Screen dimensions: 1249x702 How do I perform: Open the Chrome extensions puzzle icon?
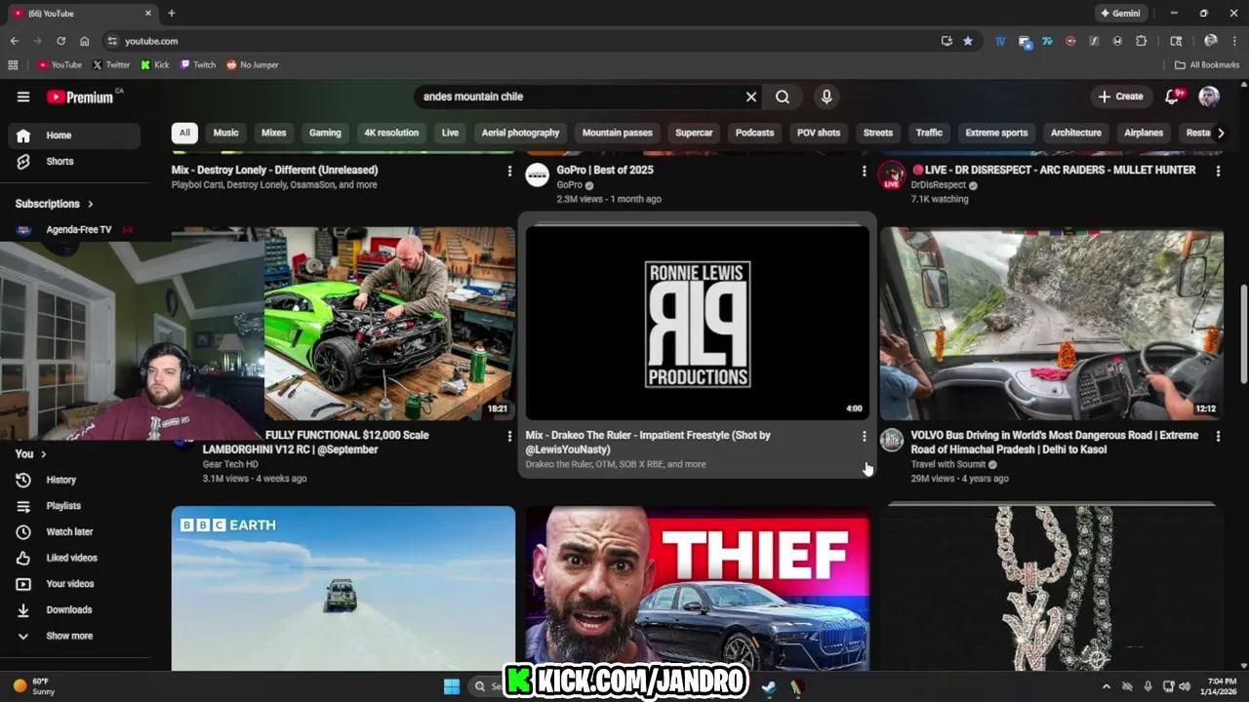[1141, 41]
